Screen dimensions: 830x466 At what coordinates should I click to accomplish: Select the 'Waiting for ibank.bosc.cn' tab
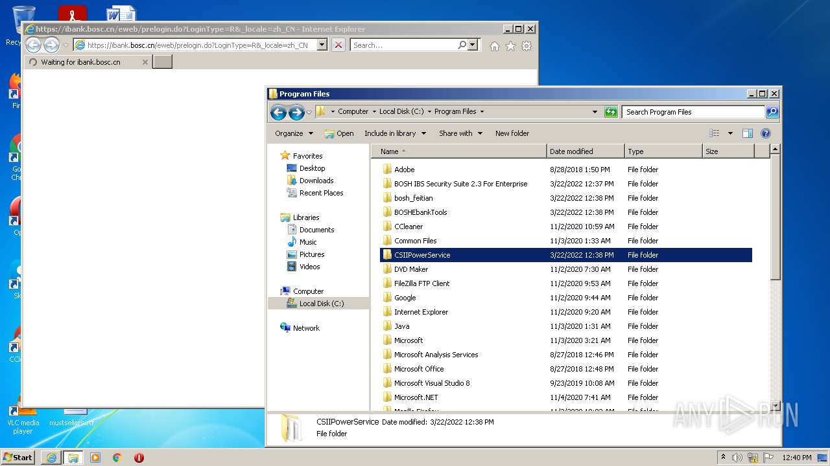coord(81,62)
